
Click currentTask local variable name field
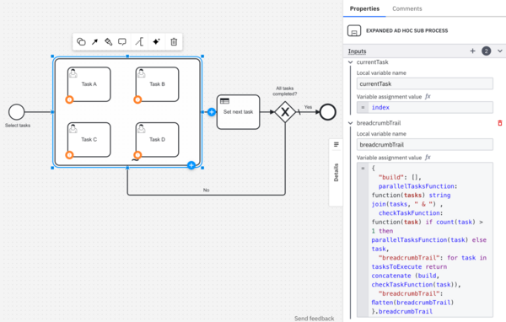[x=425, y=84]
